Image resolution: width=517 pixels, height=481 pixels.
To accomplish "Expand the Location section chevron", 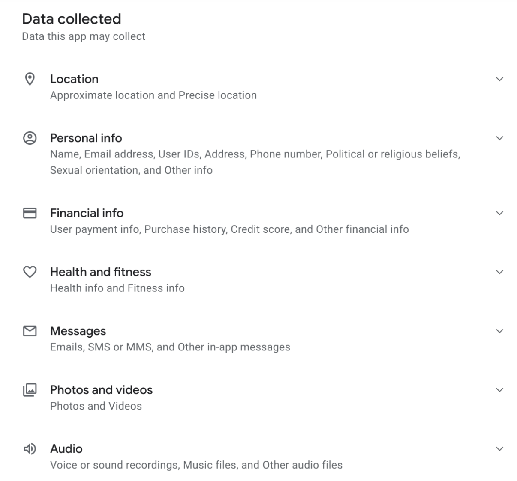I will coord(499,79).
